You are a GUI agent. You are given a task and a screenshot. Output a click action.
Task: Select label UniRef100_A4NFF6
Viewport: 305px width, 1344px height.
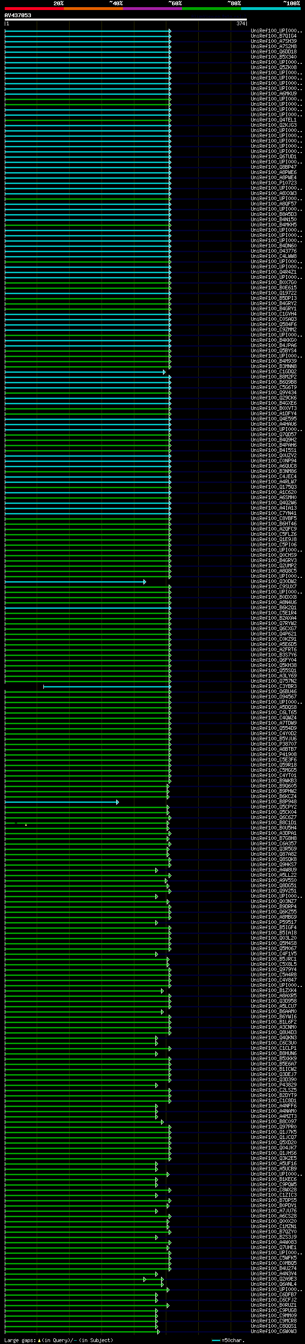(x=273, y=1106)
